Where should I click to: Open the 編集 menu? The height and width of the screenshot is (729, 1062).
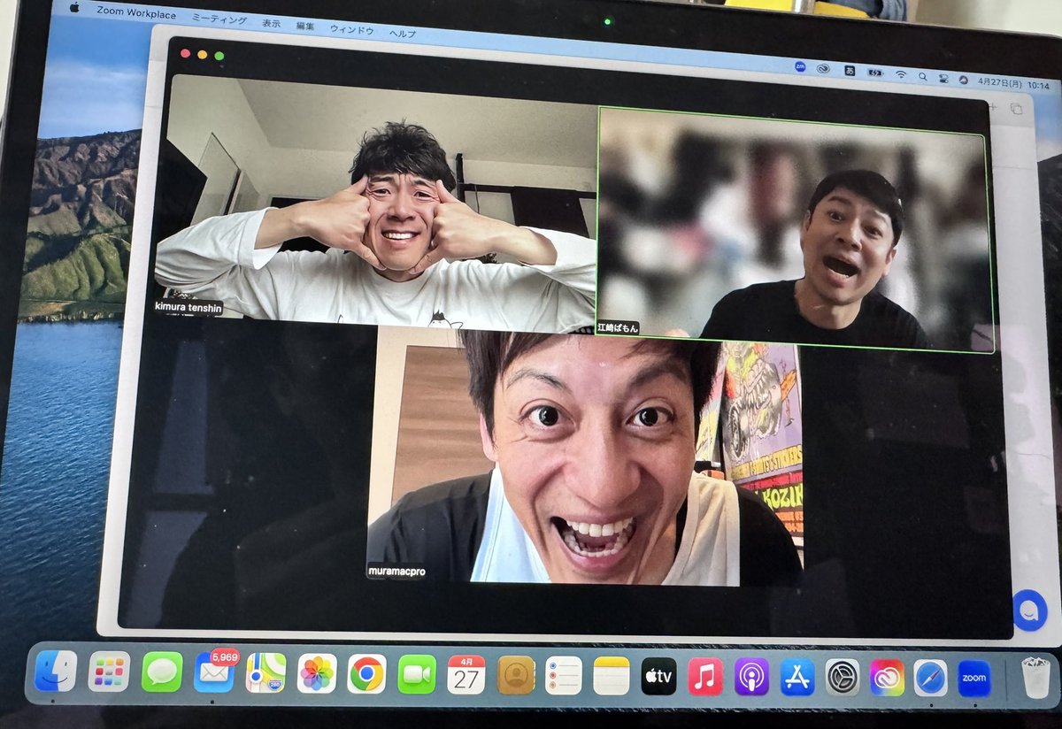coord(305,27)
